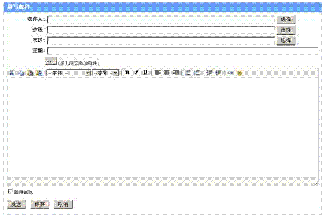Click 选择 button next to 密送
This screenshot has width=330, height=217.
point(286,40)
